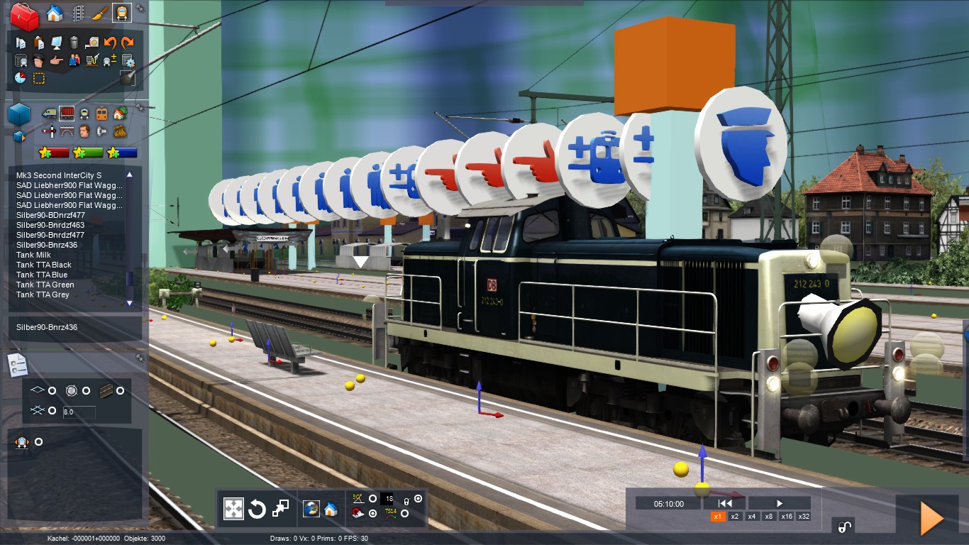Image resolution: width=969 pixels, height=545 pixels.
Task: Click the monitor icon in the toolbox
Action: [x=57, y=43]
